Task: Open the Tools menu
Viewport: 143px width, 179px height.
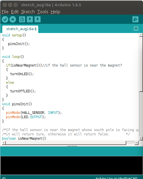Action: tap(43, 12)
